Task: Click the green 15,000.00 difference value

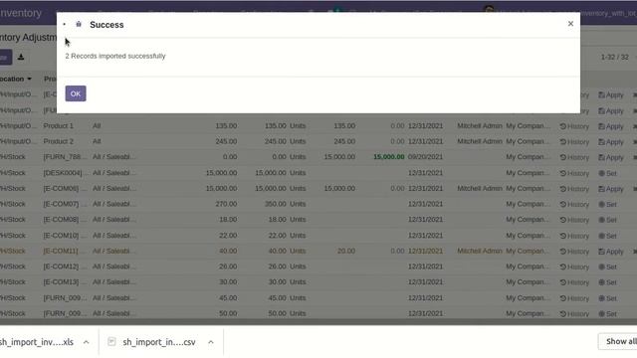Action: tap(389, 157)
